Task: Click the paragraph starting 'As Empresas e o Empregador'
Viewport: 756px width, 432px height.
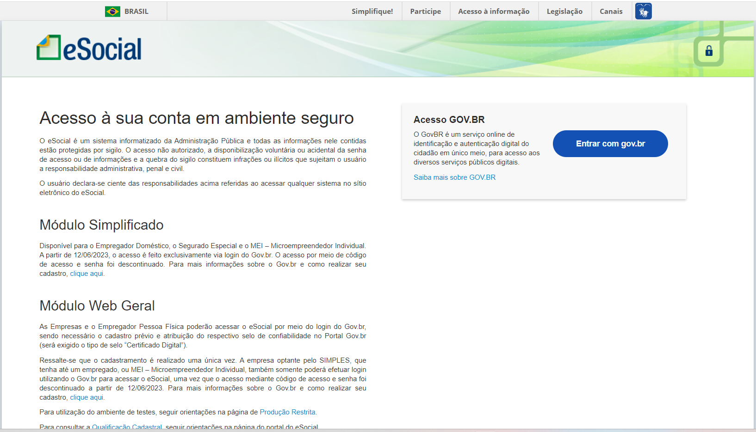Action: point(203,336)
